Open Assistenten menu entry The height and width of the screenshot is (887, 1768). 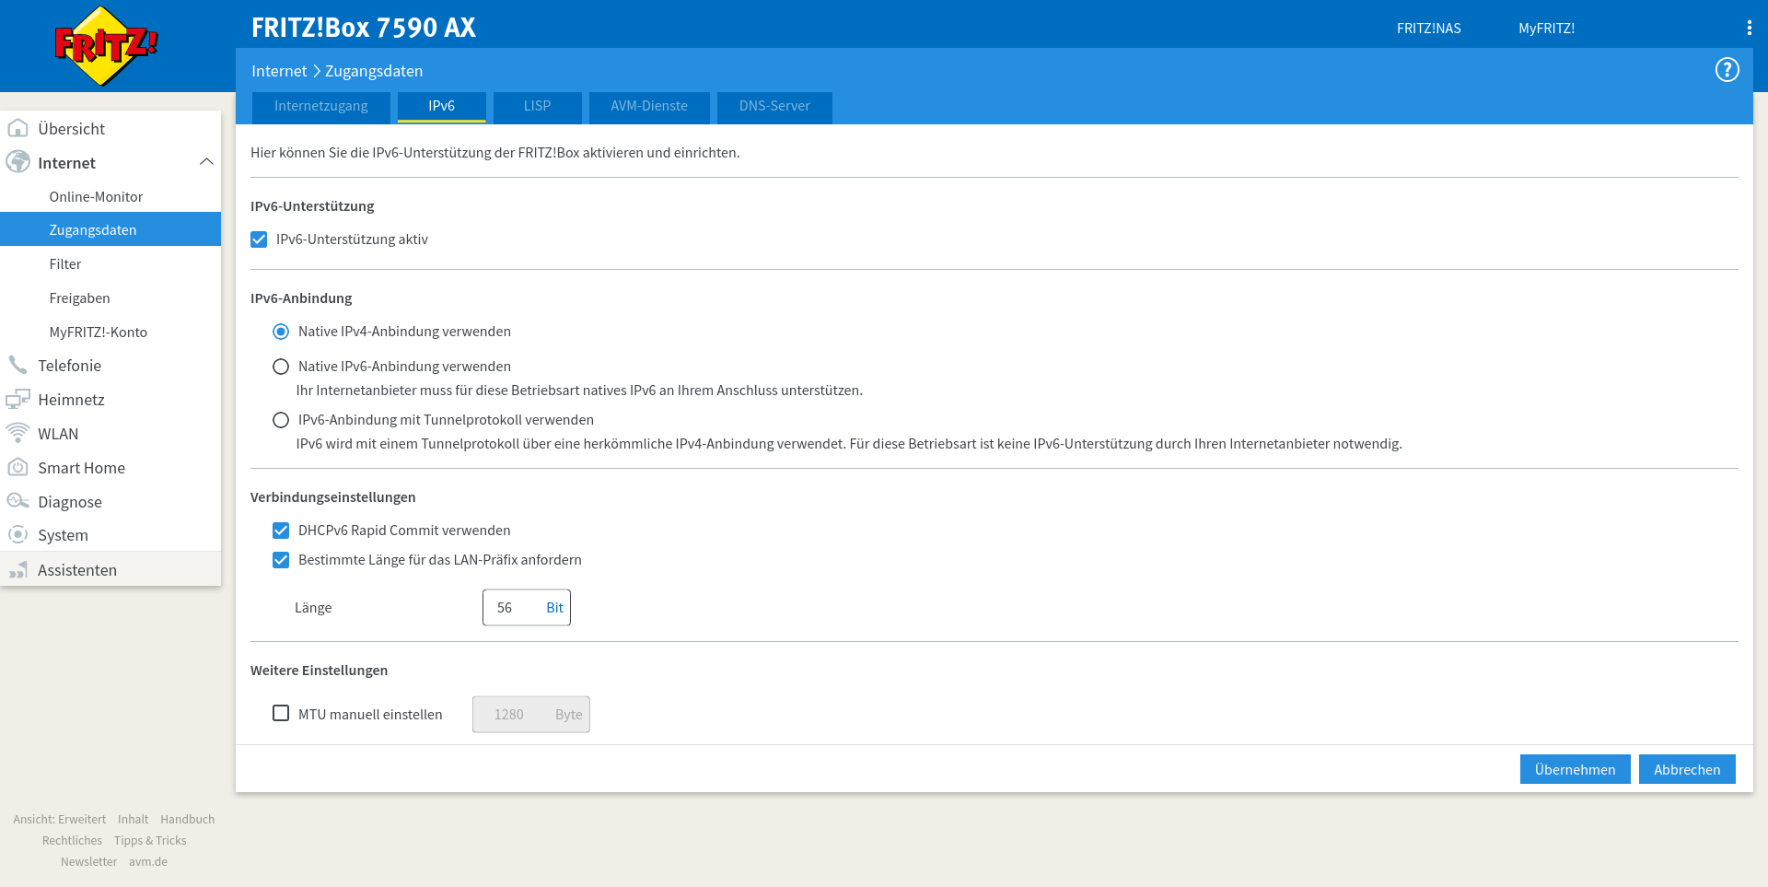coord(110,569)
